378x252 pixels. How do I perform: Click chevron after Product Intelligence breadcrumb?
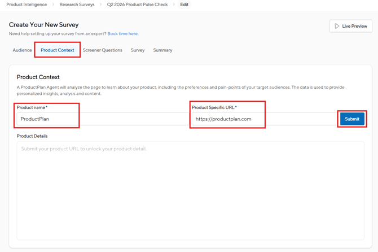point(54,5)
